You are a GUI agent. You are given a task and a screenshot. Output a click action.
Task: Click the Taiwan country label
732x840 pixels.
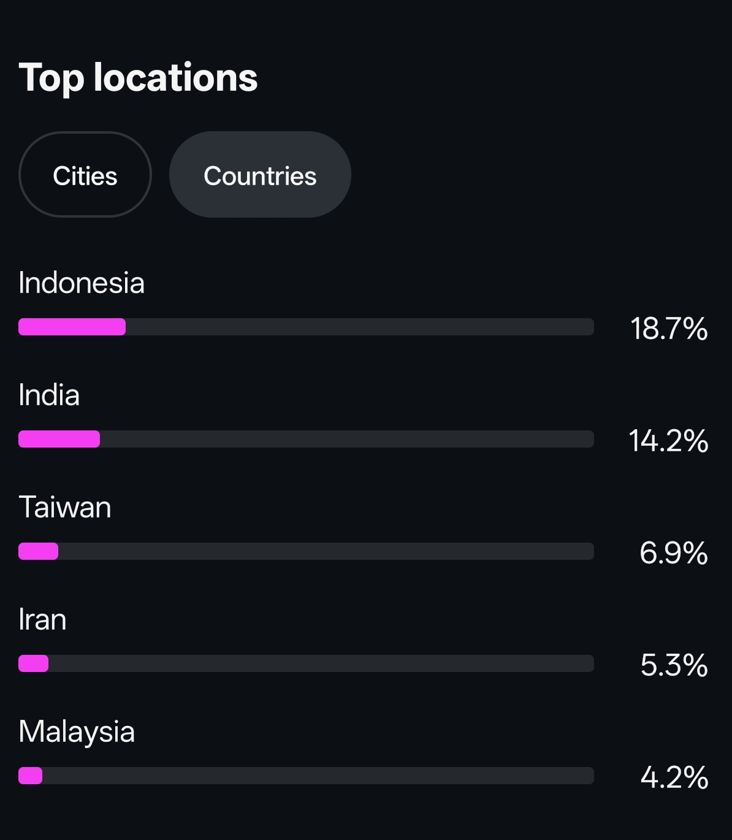click(65, 507)
